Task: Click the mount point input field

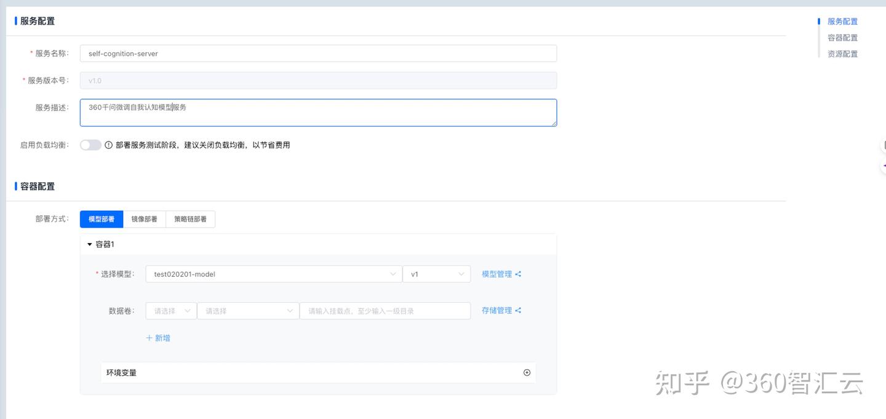Action: tap(385, 311)
